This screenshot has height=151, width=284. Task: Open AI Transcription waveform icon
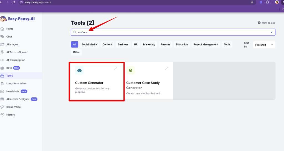[2, 60]
